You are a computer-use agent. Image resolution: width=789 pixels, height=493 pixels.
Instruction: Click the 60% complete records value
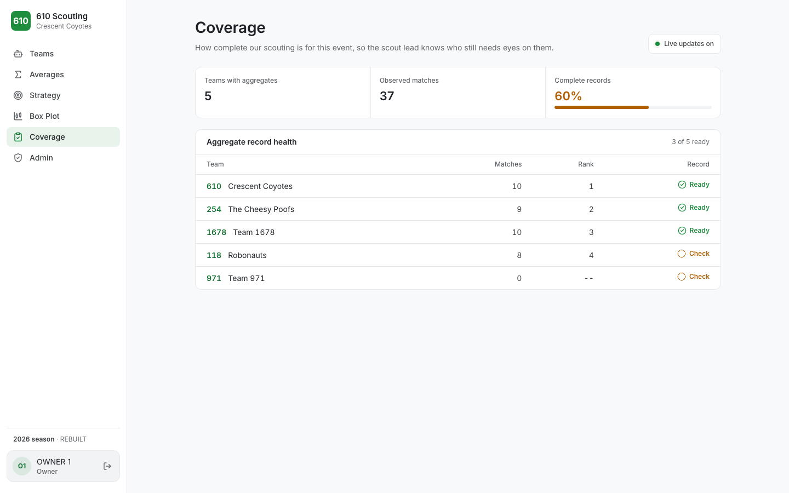click(568, 96)
